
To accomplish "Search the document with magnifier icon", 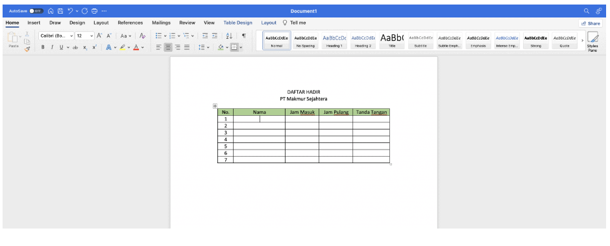I will [x=587, y=11].
